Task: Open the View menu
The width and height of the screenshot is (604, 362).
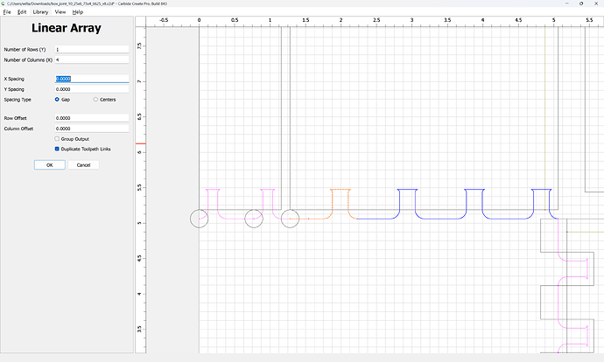Action: (60, 12)
